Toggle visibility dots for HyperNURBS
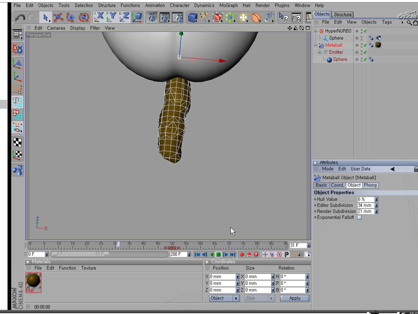The width and height of the screenshot is (418, 314). click(x=361, y=31)
